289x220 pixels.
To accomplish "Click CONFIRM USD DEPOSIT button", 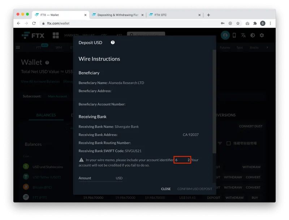I will (195, 189).
